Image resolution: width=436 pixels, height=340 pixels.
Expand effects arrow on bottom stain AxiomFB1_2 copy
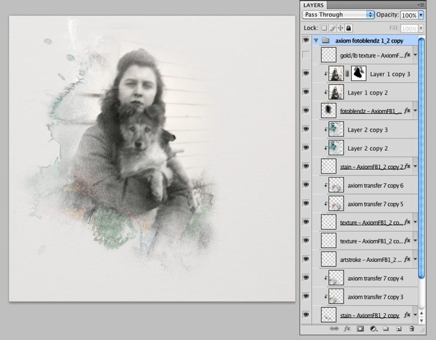coord(415,315)
